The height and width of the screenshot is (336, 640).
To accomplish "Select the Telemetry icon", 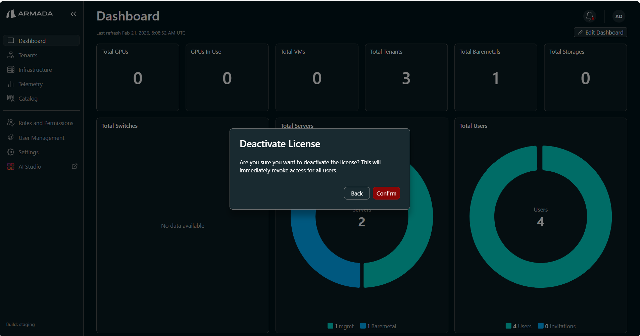I will pyautogui.click(x=11, y=84).
